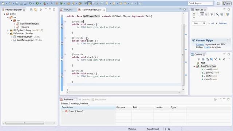The height and width of the screenshot is (131, 233).
Task: Open Package Explorer view menu triangle
Action: point(46,9)
